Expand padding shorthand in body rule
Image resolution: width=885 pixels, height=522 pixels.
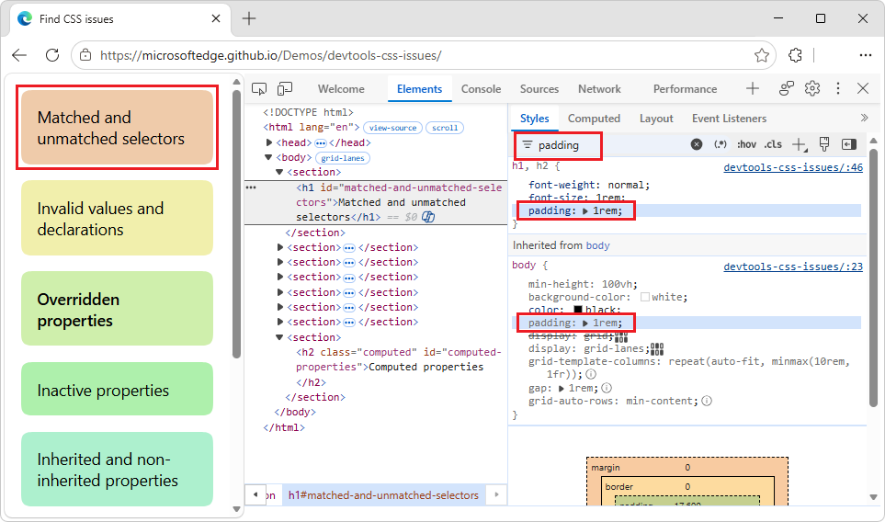pos(585,323)
